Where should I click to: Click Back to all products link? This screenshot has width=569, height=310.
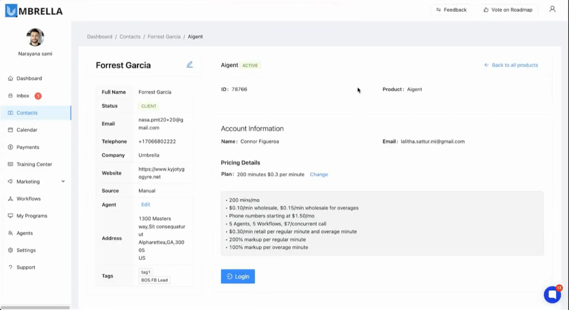point(511,65)
